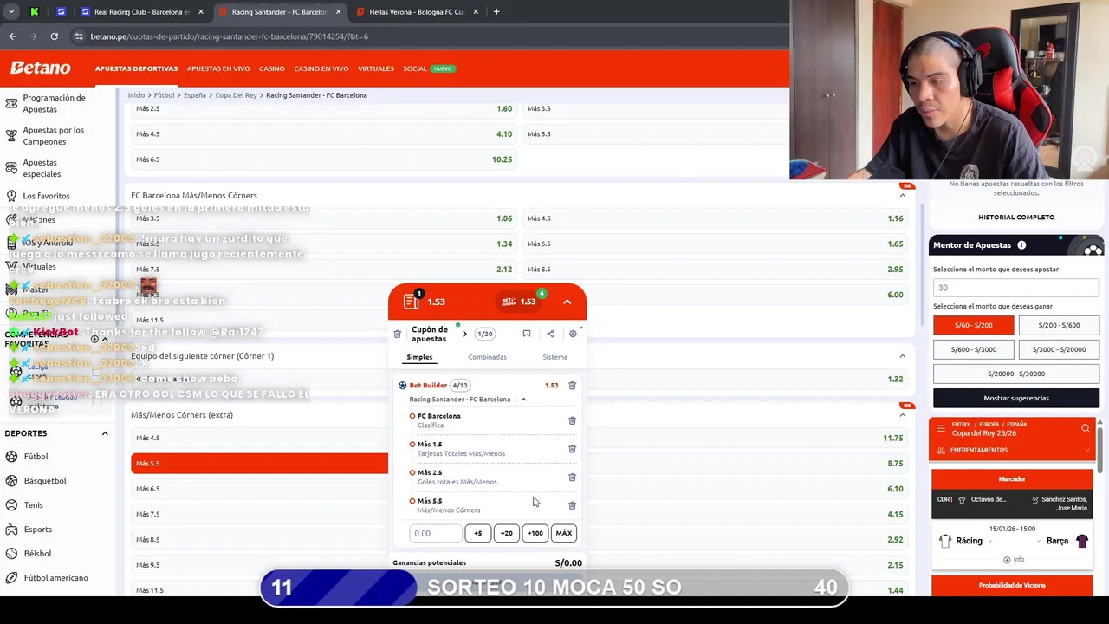Open Casino menu item
The width and height of the screenshot is (1109, 624).
[x=271, y=68]
